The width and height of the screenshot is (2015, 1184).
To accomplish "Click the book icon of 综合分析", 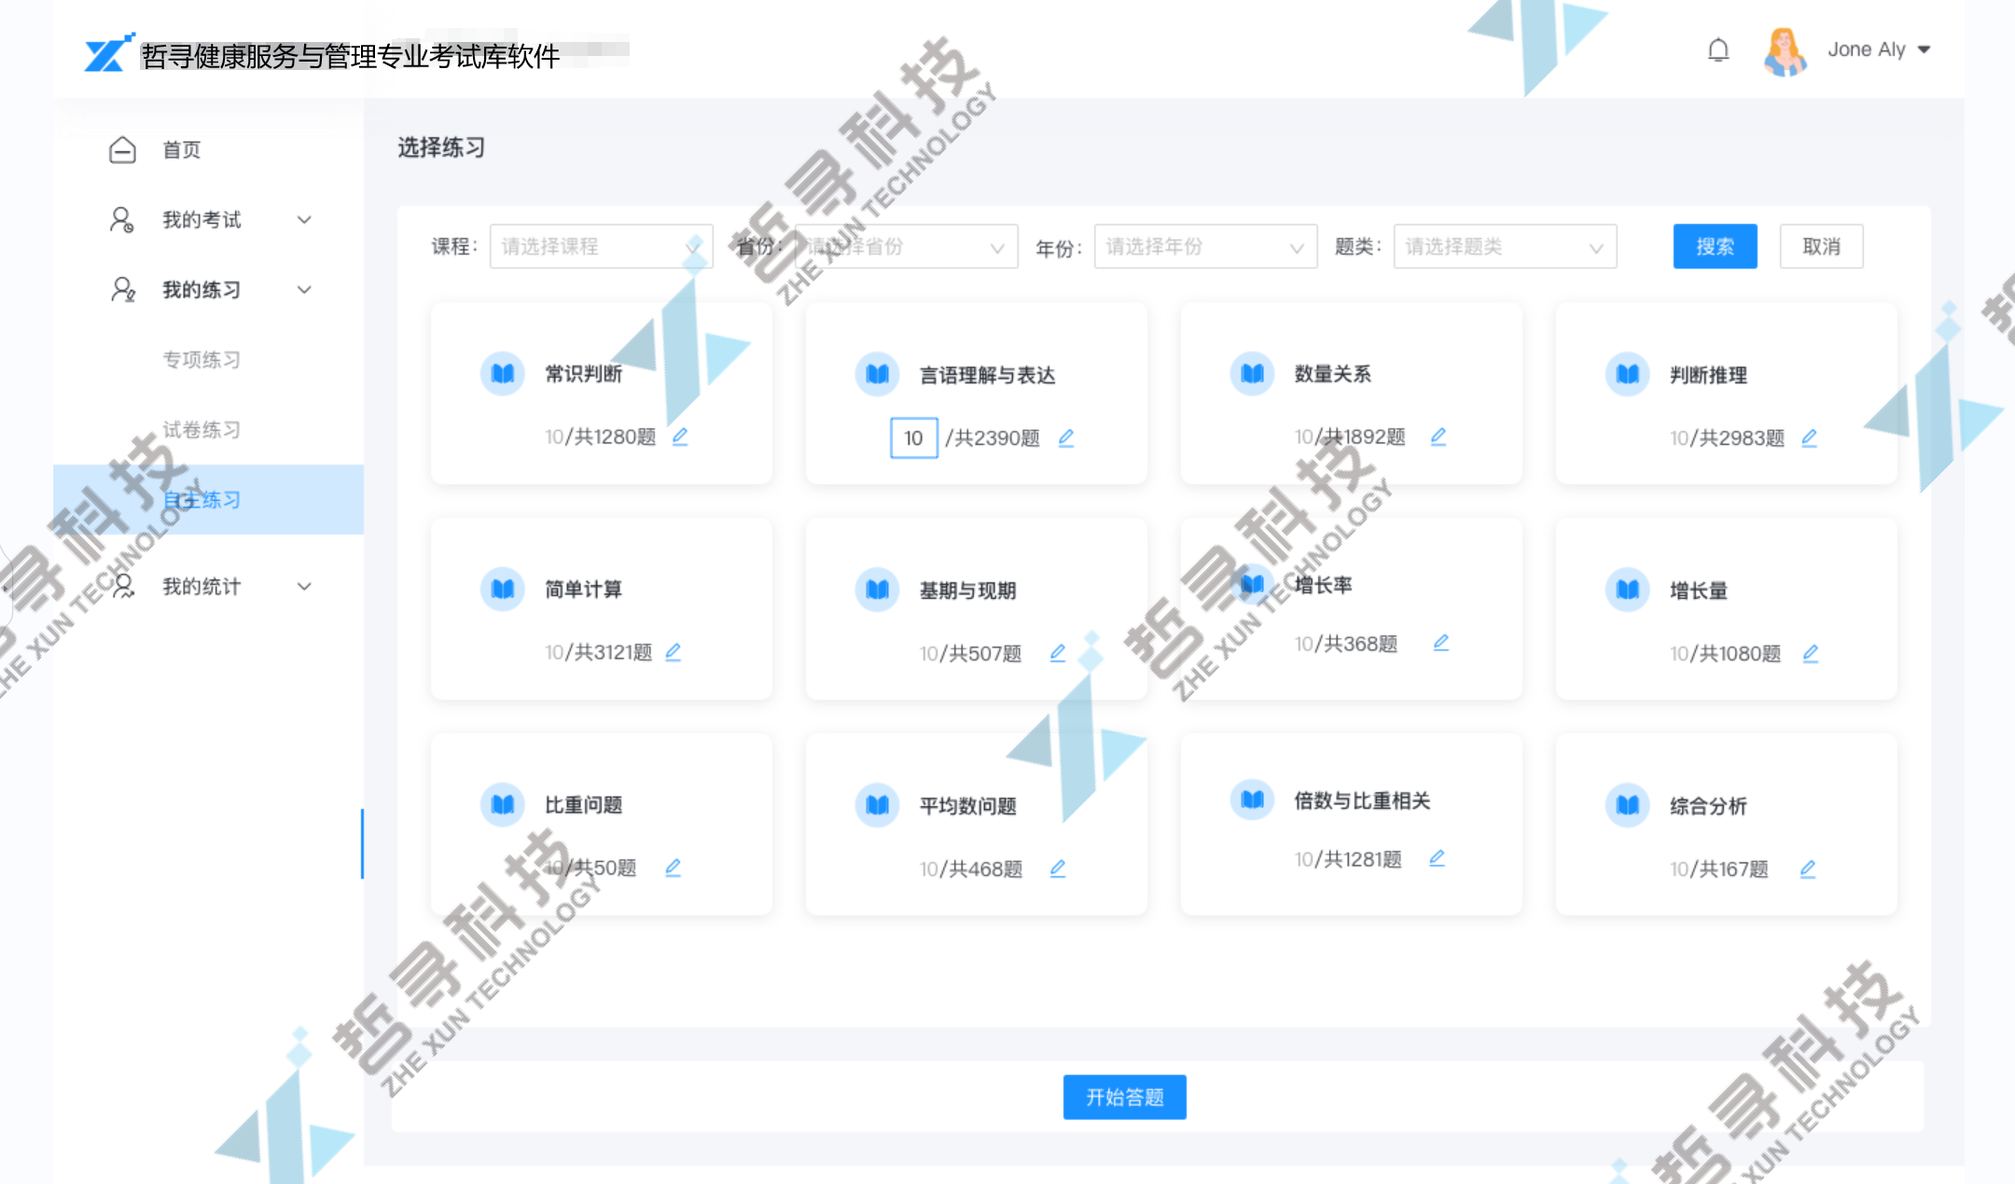I will coord(1628,804).
